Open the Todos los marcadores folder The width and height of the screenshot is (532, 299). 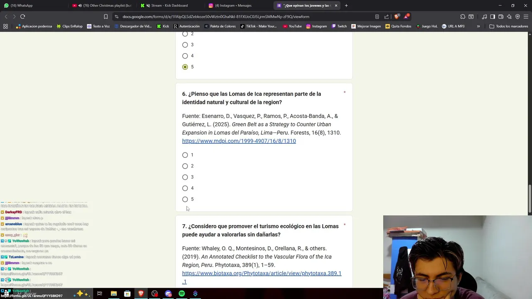point(509,26)
